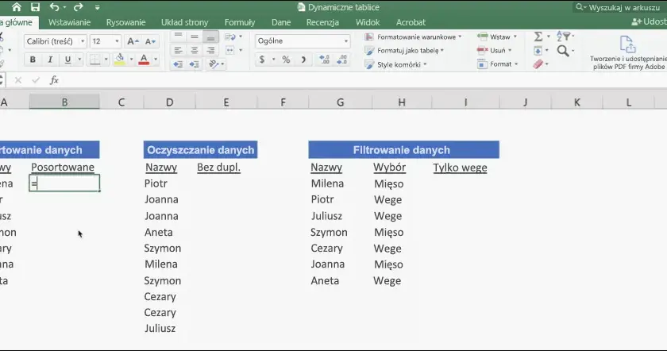667x351 pixels.
Task: Open Widok ribbon tab
Action: [368, 22]
